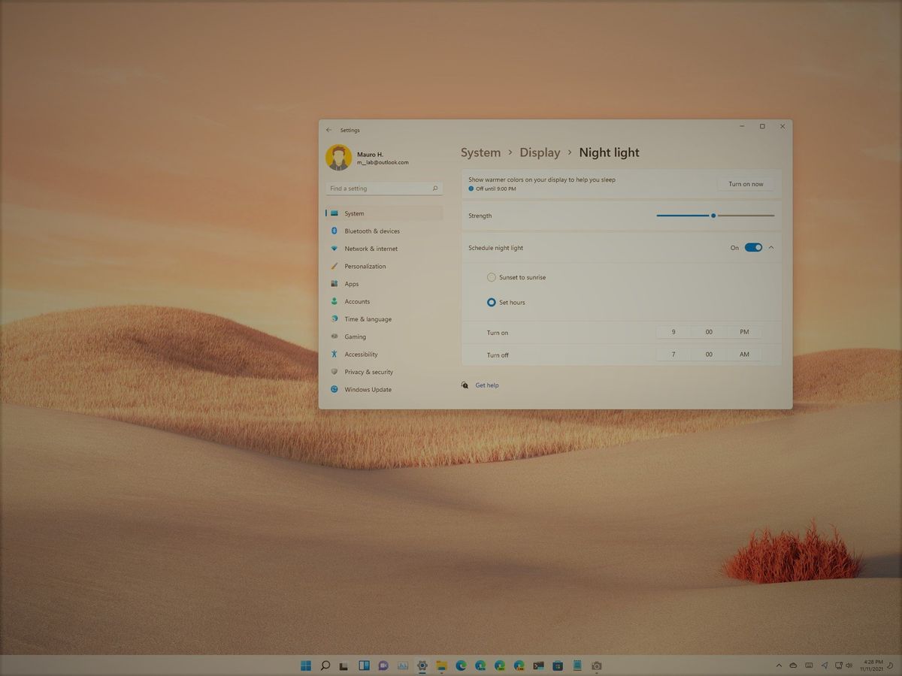
Task: Open the Turn on PM picker
Action: pyautogui.click(x=744, y=332)
